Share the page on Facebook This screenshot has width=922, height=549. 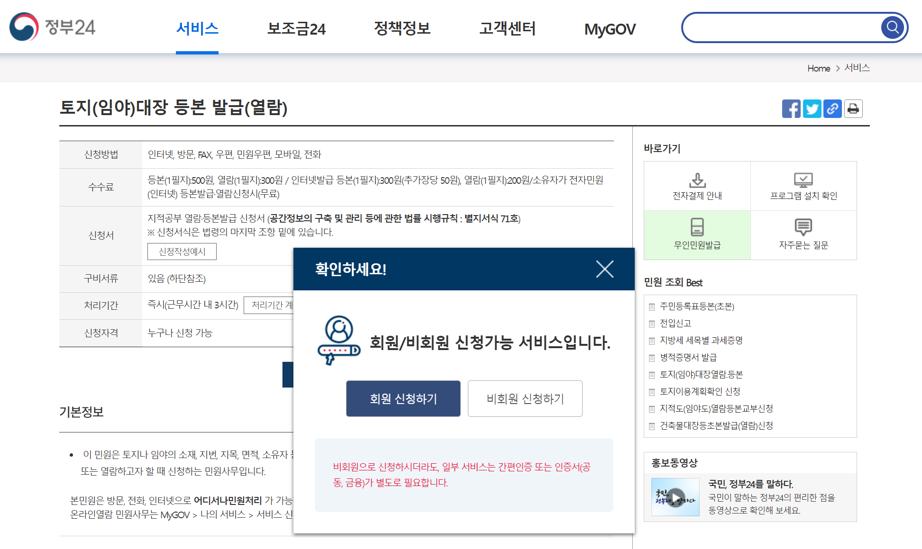tap(791, 108)
